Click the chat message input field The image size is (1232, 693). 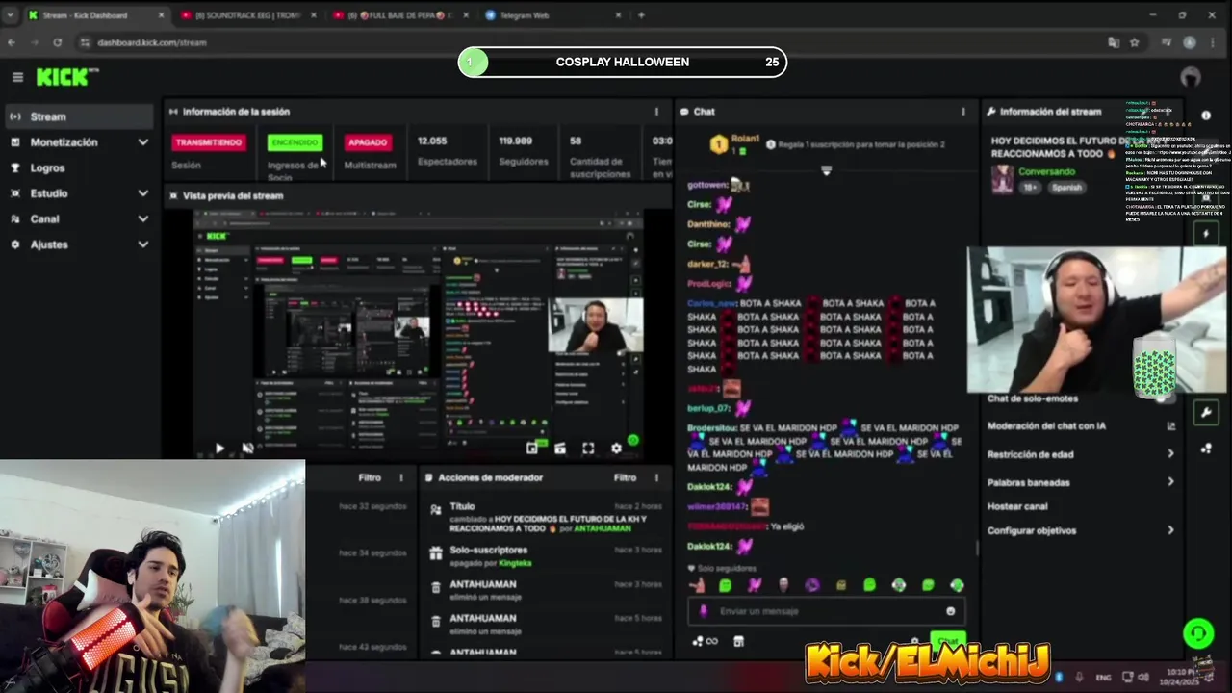(x=826, y=611)
